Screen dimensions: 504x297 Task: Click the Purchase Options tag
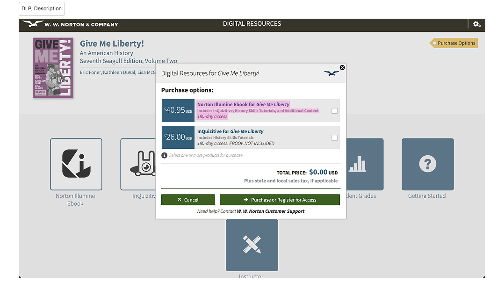(x=454, y=43)
